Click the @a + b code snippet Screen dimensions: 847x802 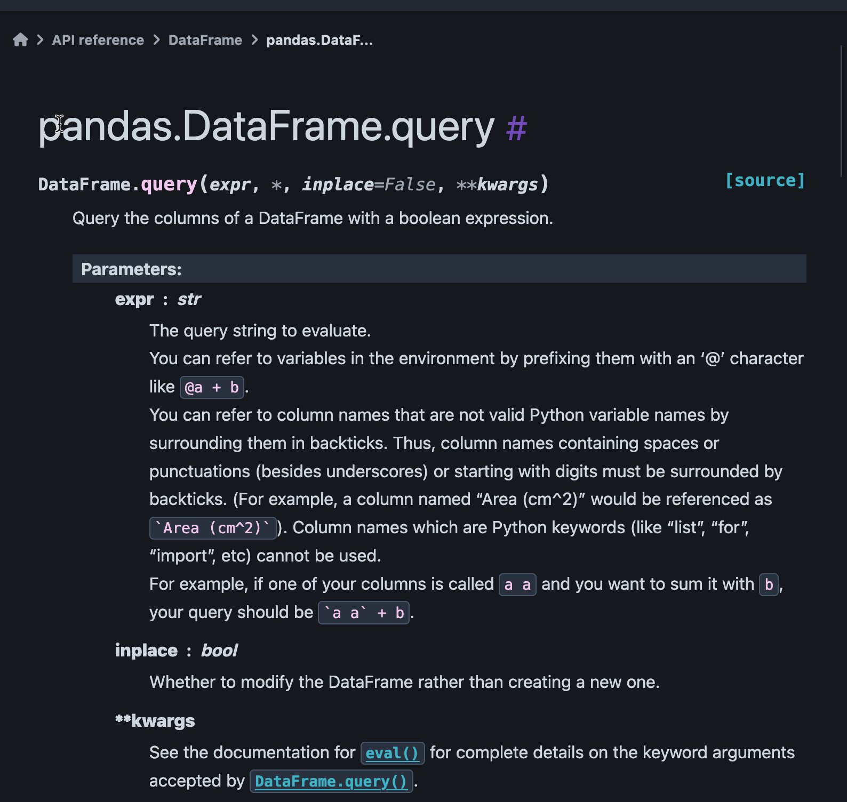coord(212,387)
